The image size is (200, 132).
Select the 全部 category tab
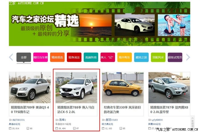pyautogui.click(x=24, y=57)
